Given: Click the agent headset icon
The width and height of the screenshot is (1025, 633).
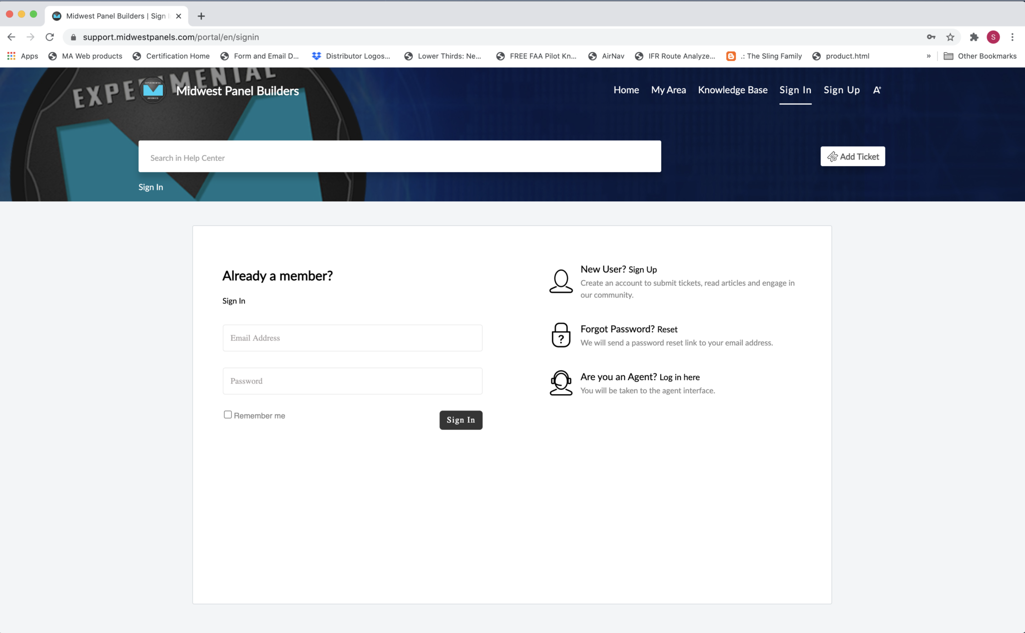Looking at the screenshot, I should [x=561, y=383].
